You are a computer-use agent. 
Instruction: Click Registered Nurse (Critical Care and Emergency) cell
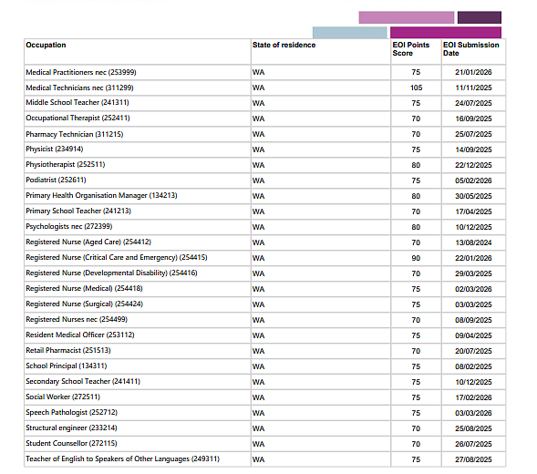pyautogui.click(x=138, y=258)
